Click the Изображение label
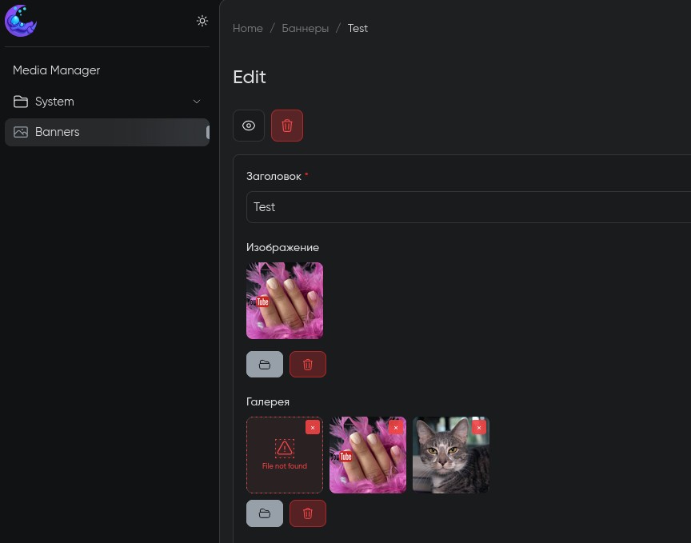The height and width of the screenshot is (543, 691). point(282,248)
